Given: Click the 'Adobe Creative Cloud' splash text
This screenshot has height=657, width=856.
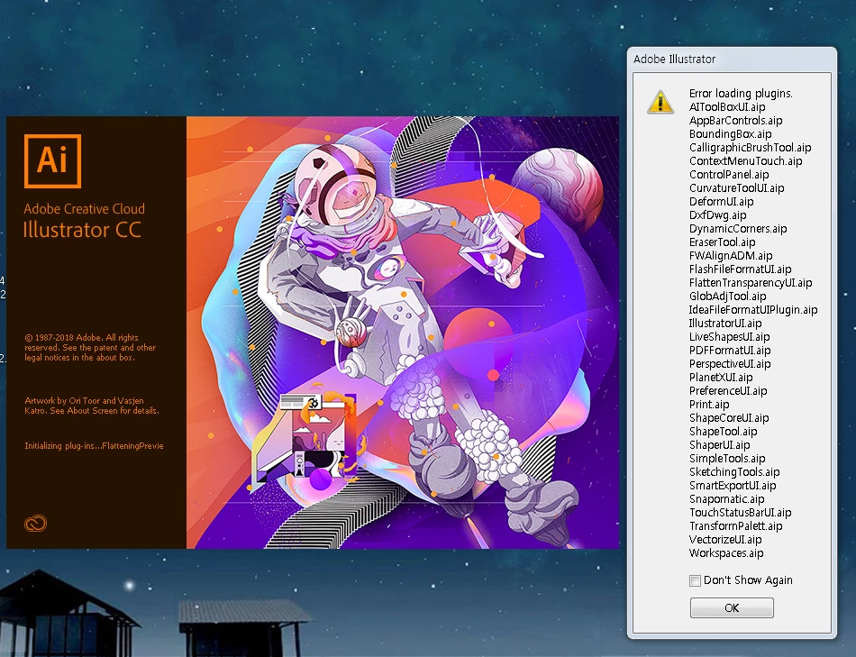Looking at the screenshot, I should pos(84,208).
